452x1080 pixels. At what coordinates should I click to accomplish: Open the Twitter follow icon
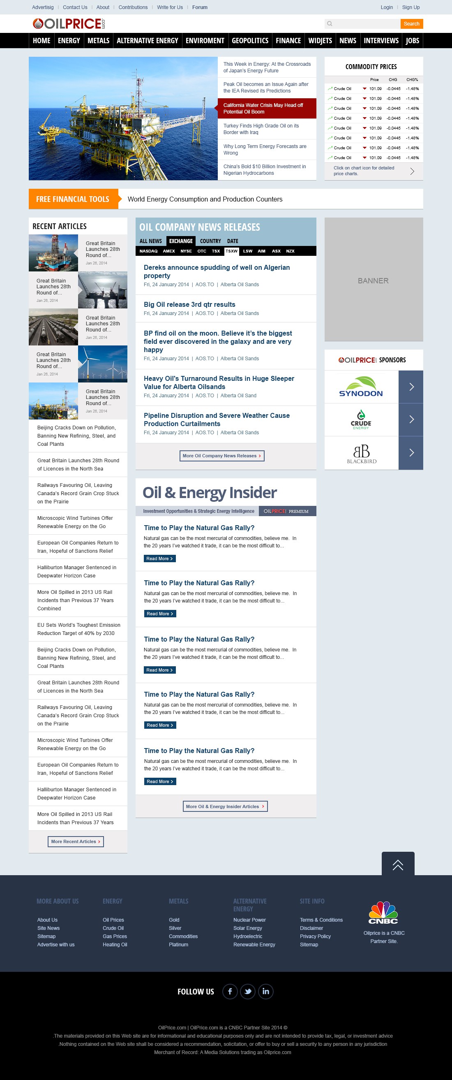click(x=248, y=991)
